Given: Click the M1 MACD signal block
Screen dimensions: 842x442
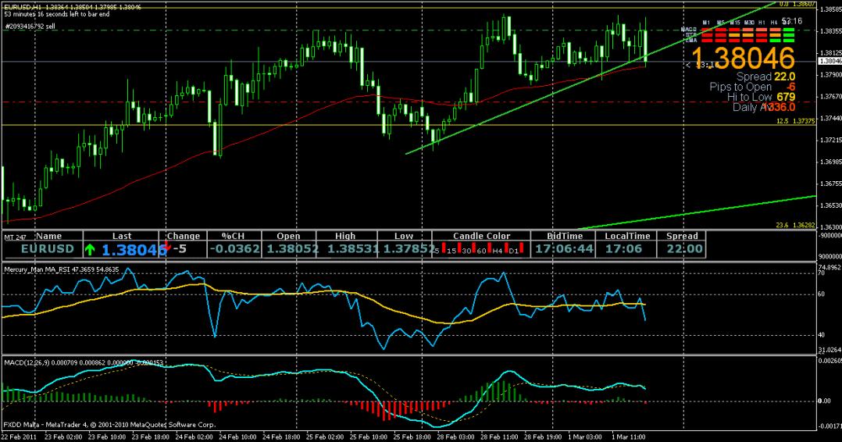Looking at the screenshot, I should 707,30.
